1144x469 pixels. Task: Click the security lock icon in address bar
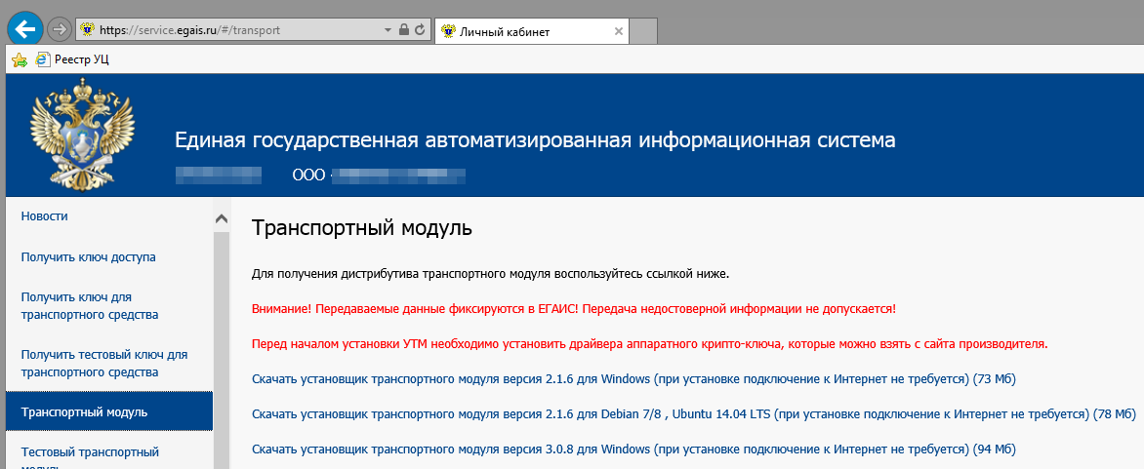(403, 30)
